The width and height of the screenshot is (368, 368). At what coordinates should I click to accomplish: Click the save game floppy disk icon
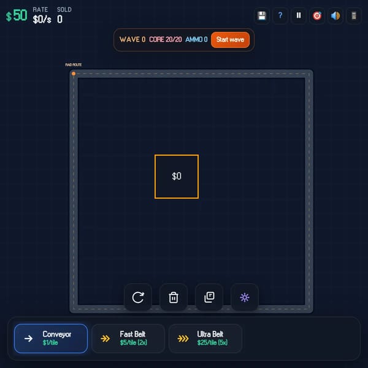[x=262, y=16]
